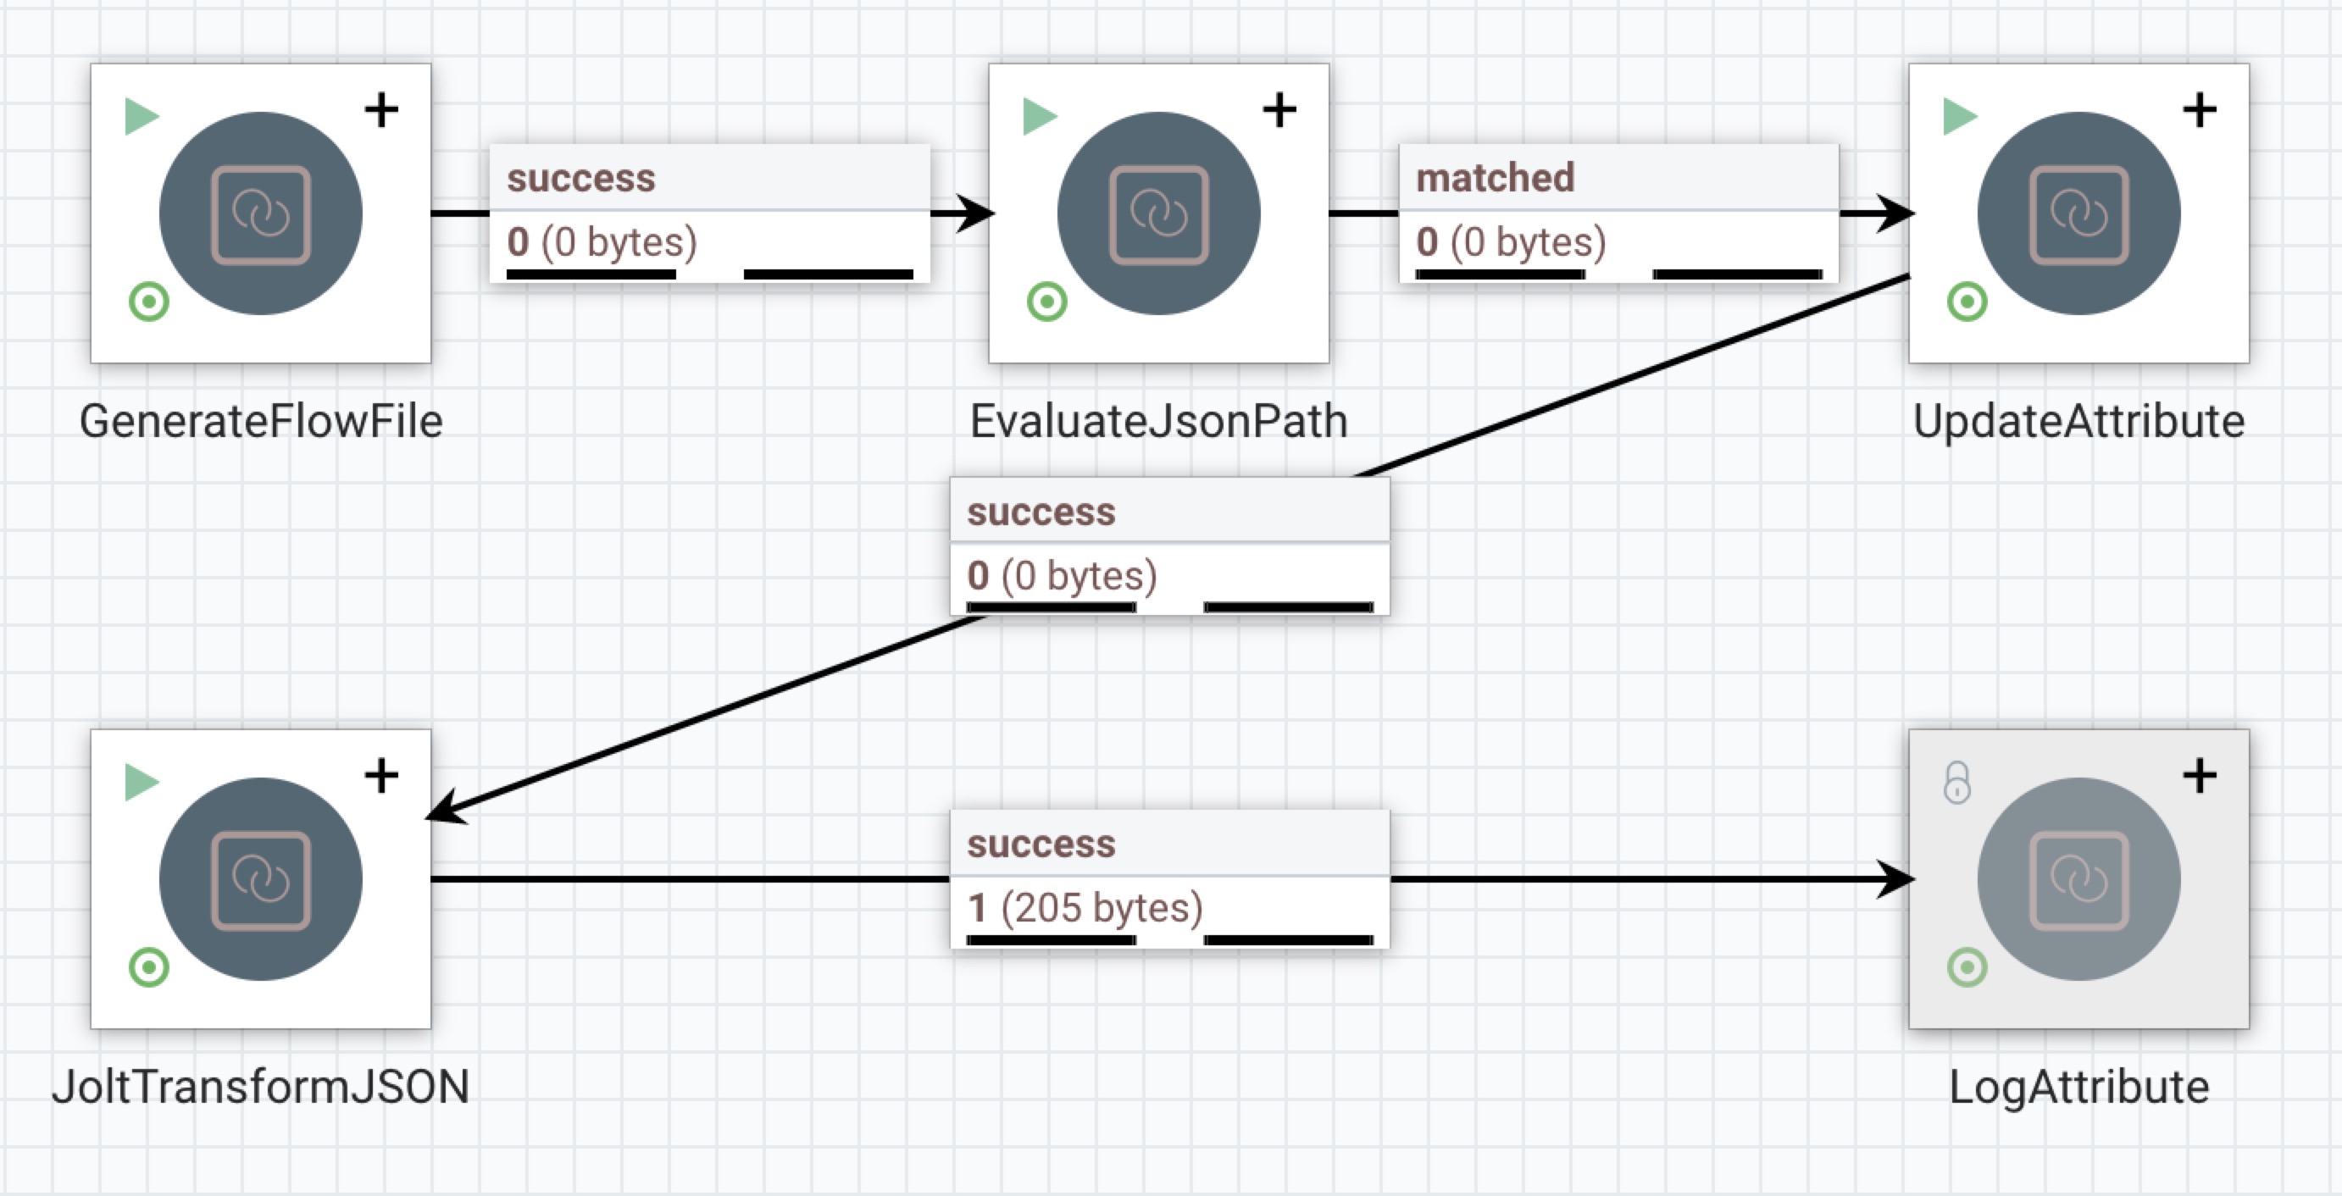Click the JoltTransformJSON processor icon

pos(260,880)
